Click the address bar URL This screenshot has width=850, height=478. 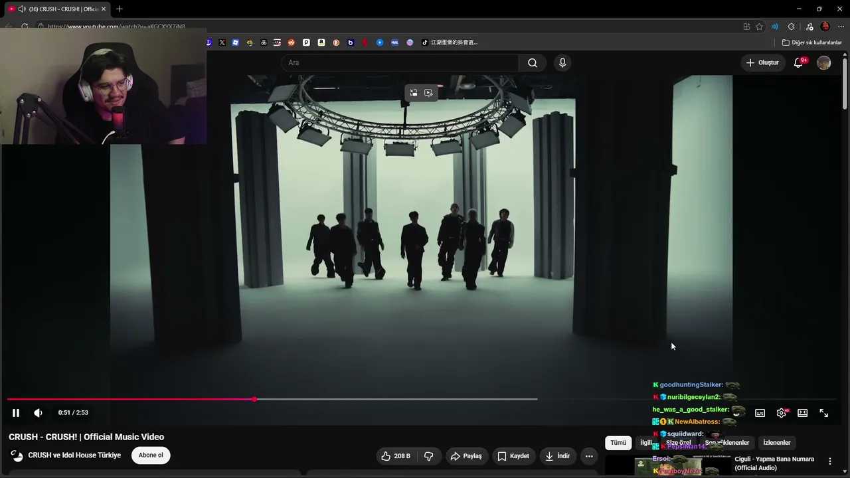116,27
